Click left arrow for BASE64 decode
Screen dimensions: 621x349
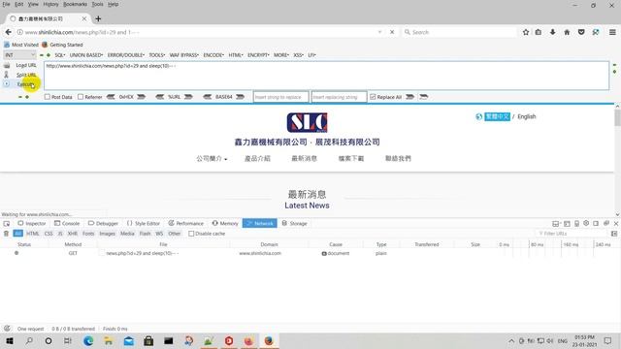pos(207,97)
